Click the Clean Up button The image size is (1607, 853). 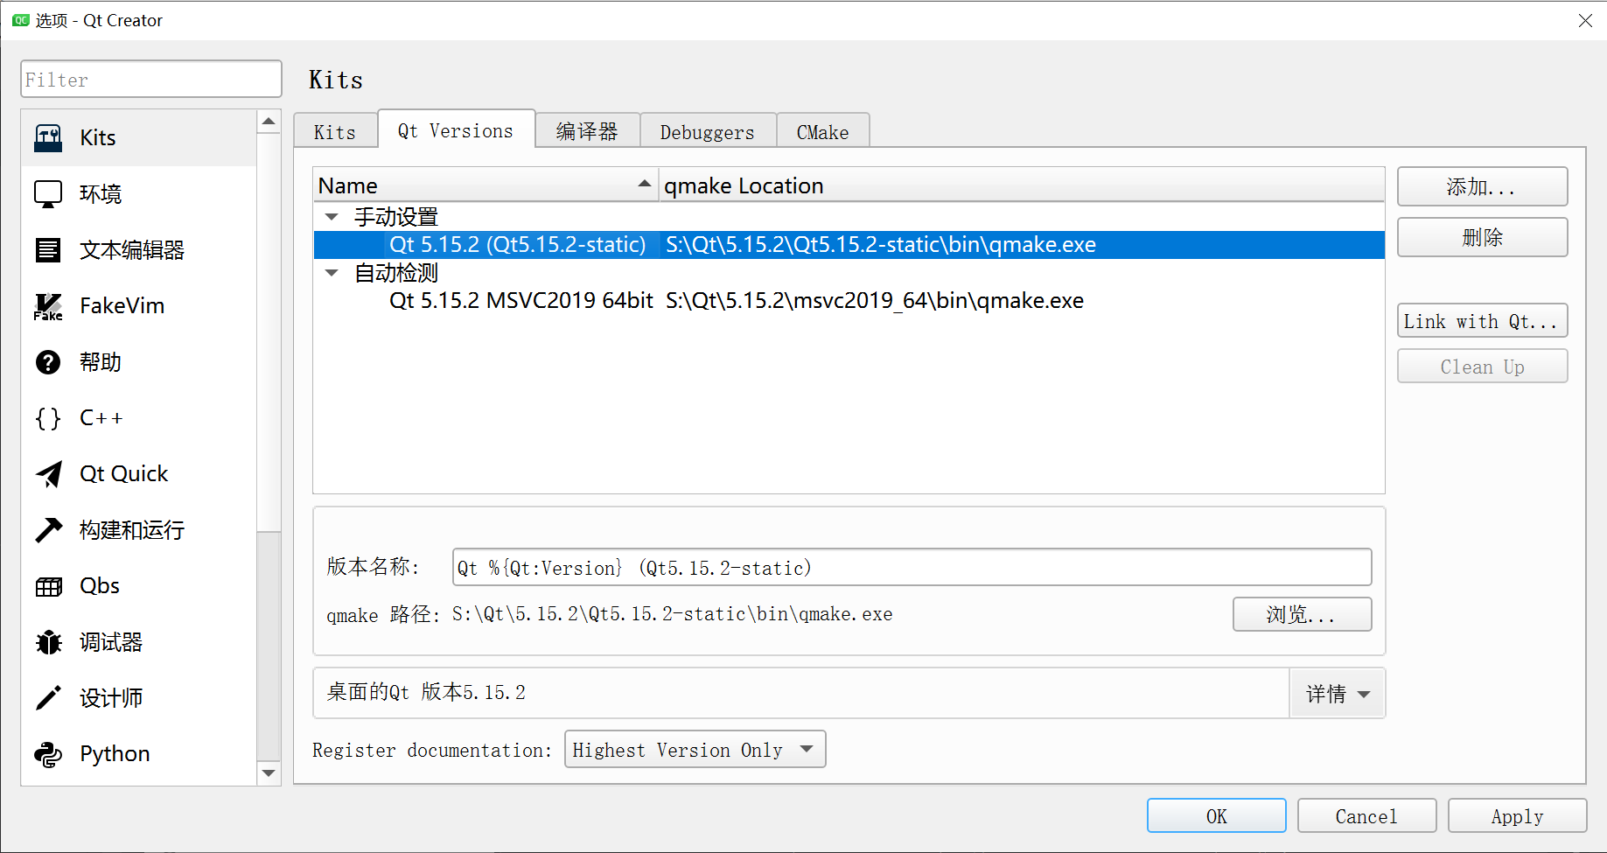[1482, 367]
